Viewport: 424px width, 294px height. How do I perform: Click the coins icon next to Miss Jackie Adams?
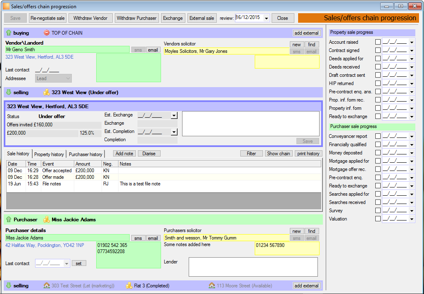click(x=47, y=219)
